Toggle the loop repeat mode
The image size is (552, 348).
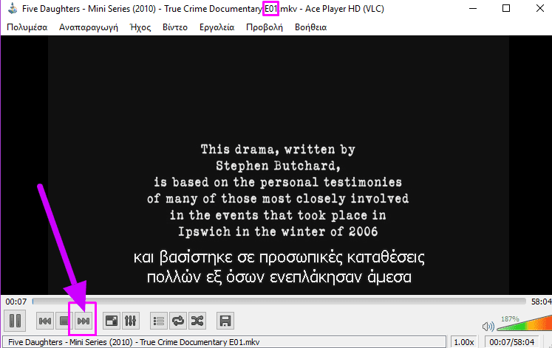click(x=178, y=321)
